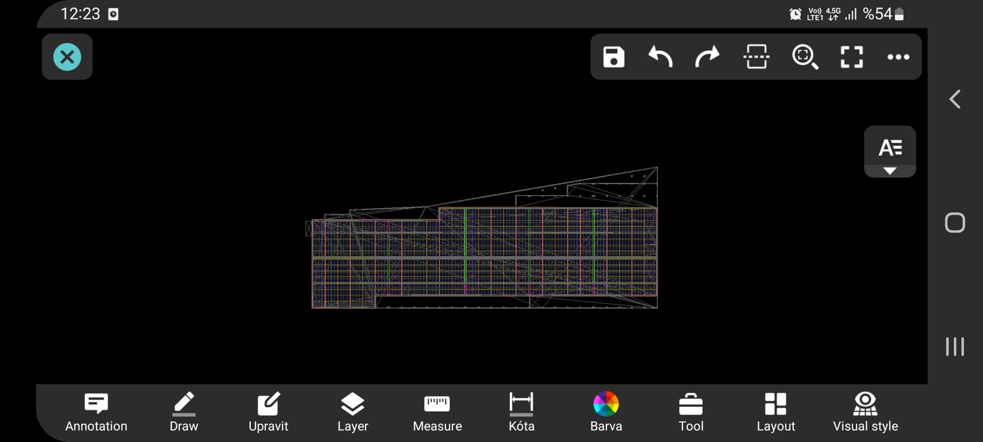
Task: Tap the scan/clip region icon
Action: pos(756,57)
